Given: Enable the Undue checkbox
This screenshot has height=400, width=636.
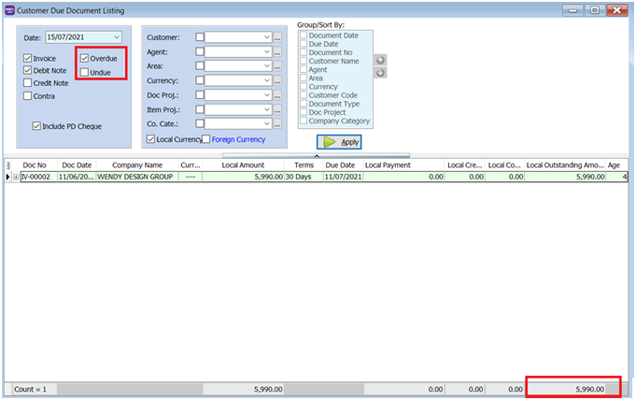Looking at the screenshot, I should (x=85, y=72).
